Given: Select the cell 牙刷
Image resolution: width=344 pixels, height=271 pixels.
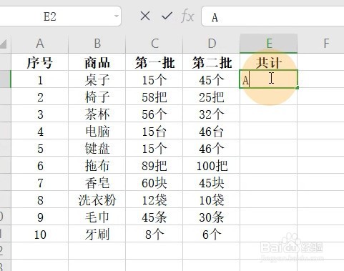Looking at the screenshot, I should [97, 234].
